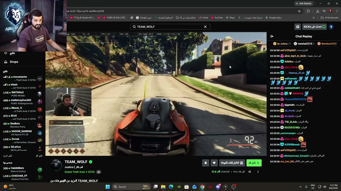Collapse the Chat Replay panel
Image resolution: width=341 pixels, height=191 pixels.
[x=272, y=36]
